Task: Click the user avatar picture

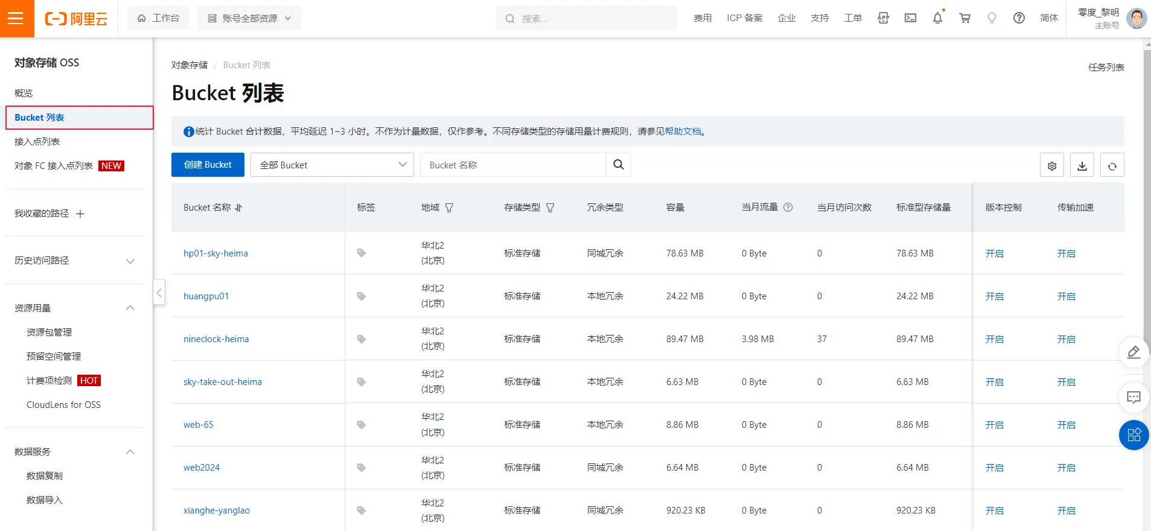Action: [x=1137, y=18]
